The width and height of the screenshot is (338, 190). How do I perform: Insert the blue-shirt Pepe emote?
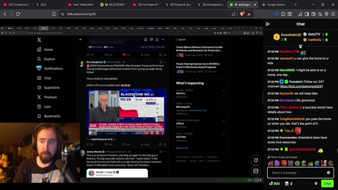pos(317,163)
